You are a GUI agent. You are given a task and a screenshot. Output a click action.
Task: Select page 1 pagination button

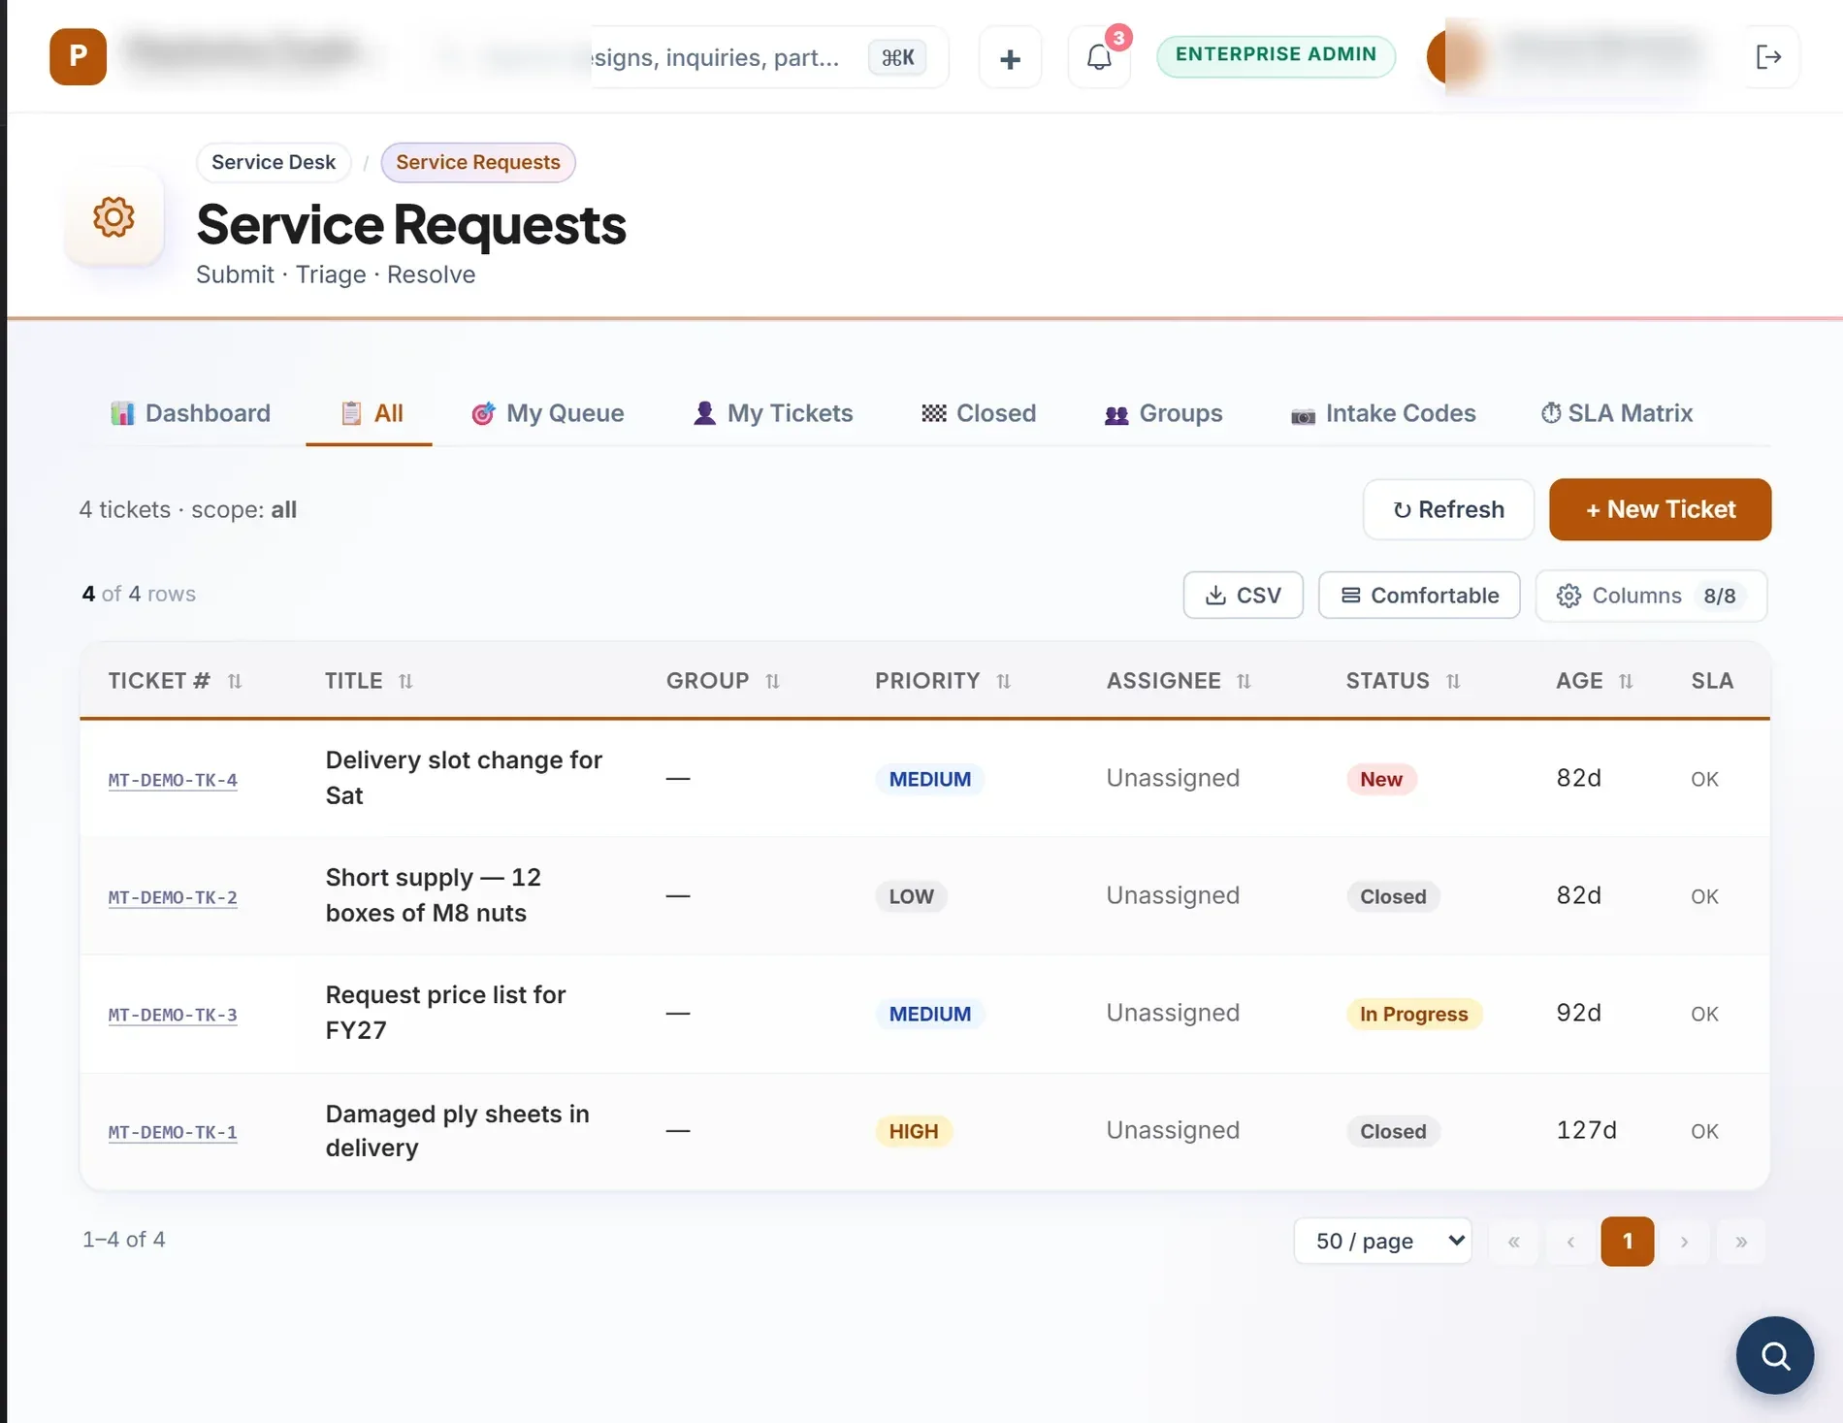coord(1627,1241)
